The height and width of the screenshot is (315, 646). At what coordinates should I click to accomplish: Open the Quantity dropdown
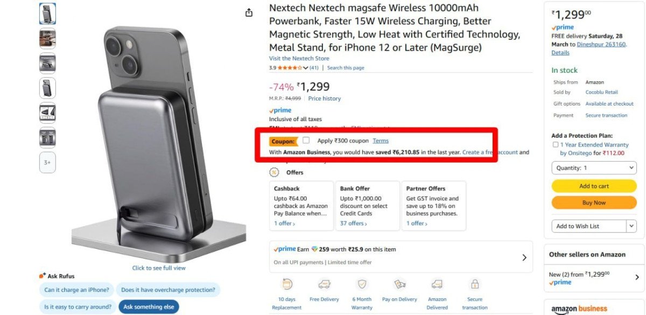pos(594,168)
